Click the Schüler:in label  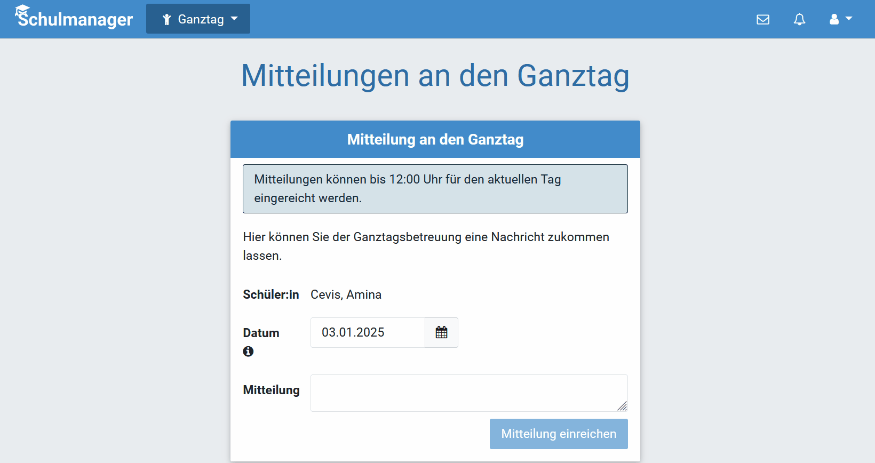coord(271,294)
